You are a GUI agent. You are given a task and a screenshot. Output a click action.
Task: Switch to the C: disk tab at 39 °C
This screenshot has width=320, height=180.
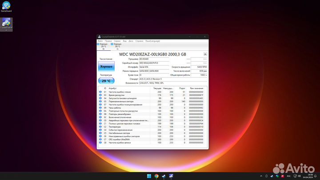(117, 47)
